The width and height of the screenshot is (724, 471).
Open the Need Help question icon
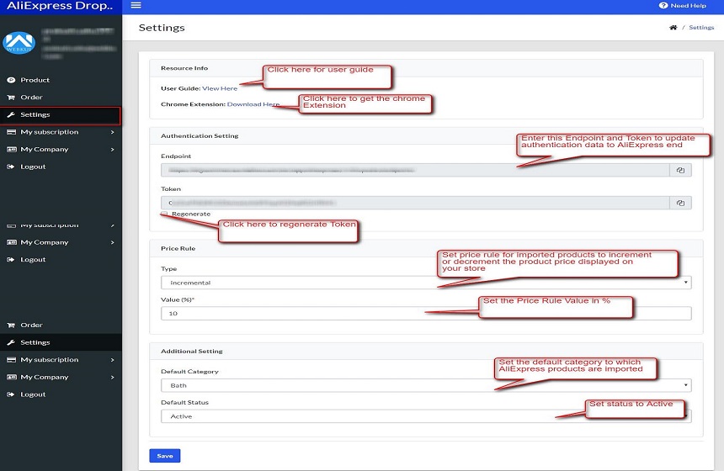663,6
